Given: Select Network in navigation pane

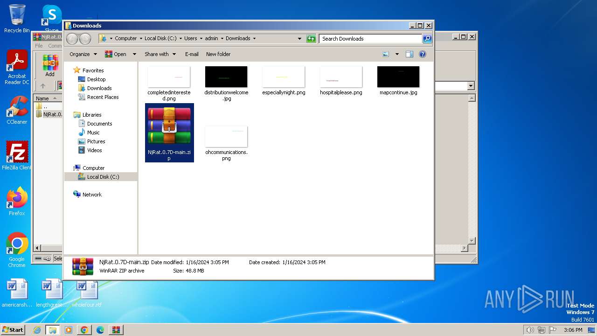Looking at the screenshot, I should click(92, 195).
